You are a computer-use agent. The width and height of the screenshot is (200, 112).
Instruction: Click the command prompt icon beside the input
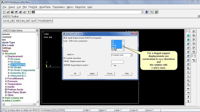point(33,12)
